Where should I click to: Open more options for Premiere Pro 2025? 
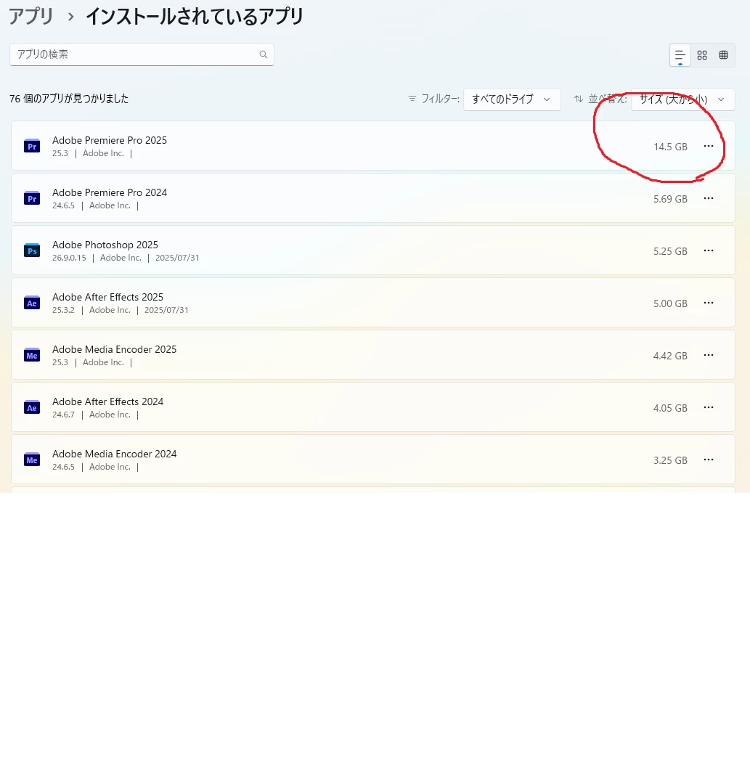click(x=708, y=146)
